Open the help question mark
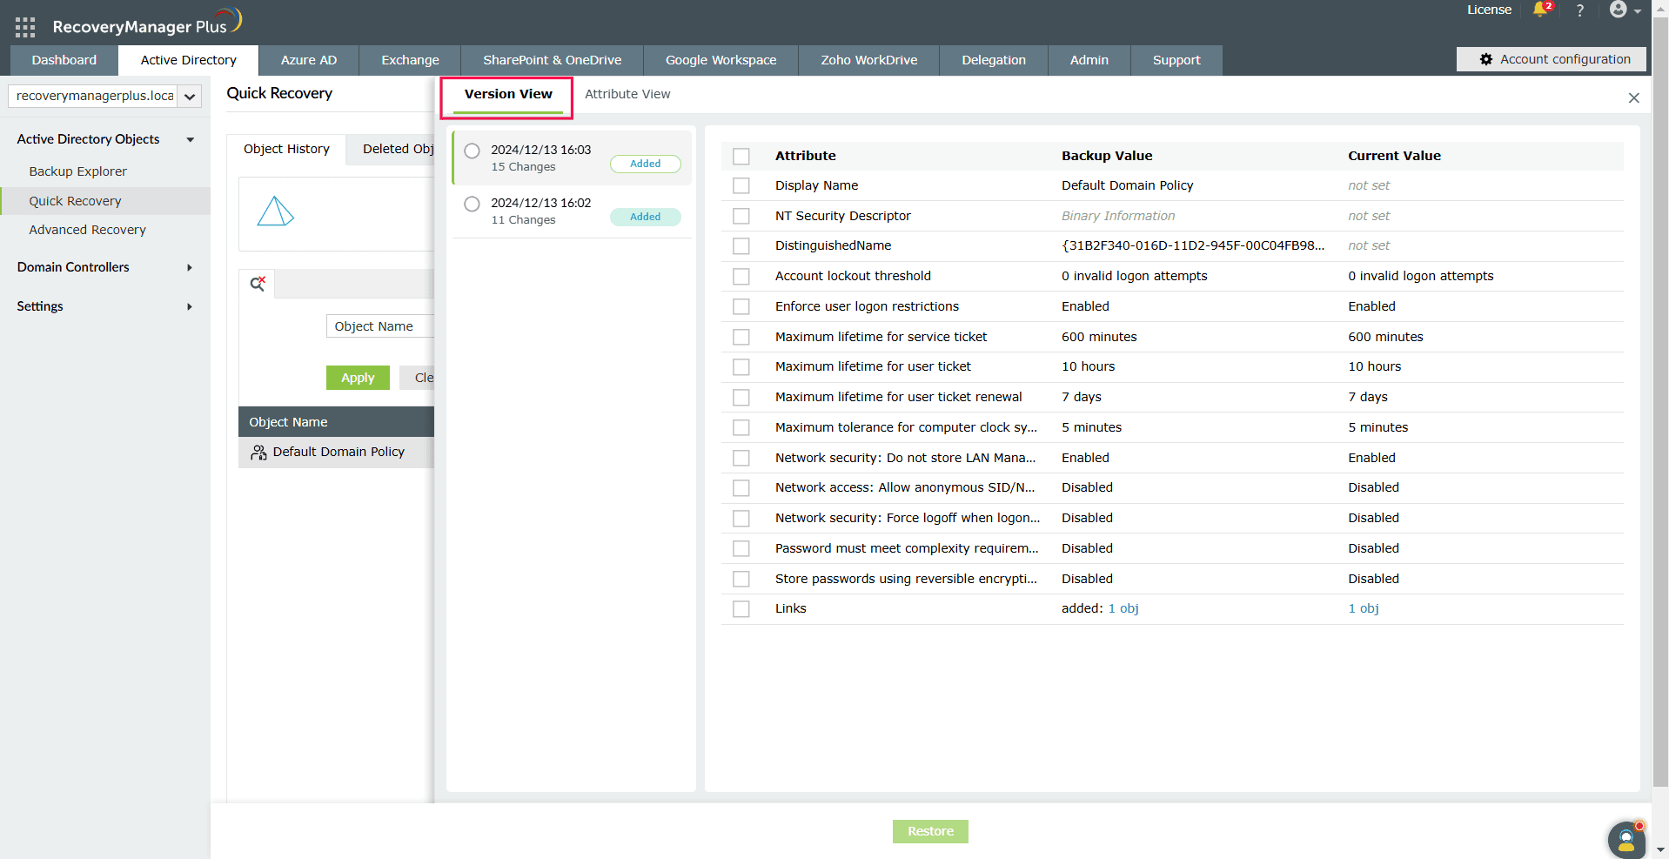This screenshot has height=859, width=1669. coord(1580,10)
